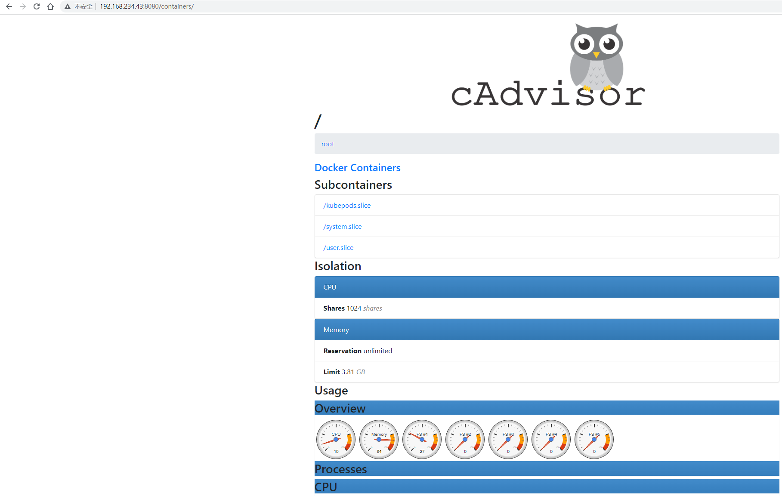
Task: Click the Overview usage section header
Action: [x=547, y=408]
